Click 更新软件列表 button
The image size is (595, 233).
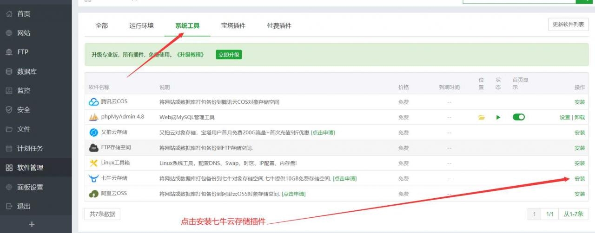click(x=569, y=25)
